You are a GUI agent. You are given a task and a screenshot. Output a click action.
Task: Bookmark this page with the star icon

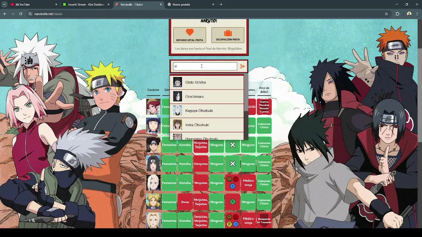pyautogui.click(x=386, y=14)
